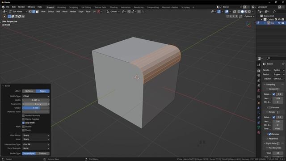Screen dimensions: 286x161
Task: Toggle Clamp Overlap checkbox
Action: point(23,119)
